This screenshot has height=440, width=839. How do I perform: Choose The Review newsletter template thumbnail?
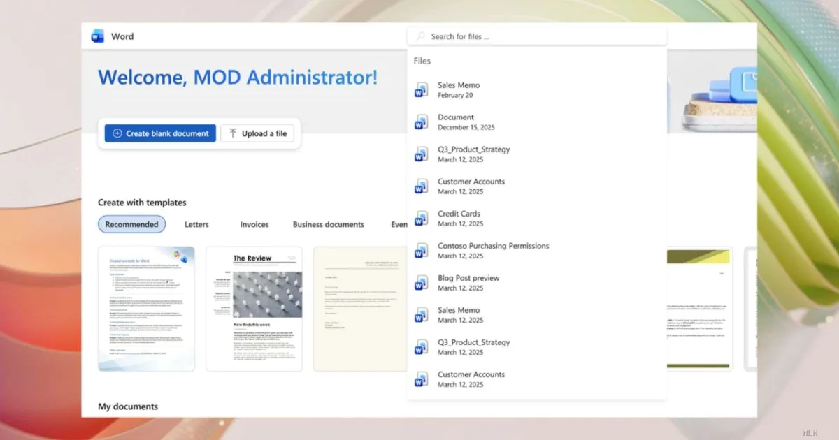(254, 309)
